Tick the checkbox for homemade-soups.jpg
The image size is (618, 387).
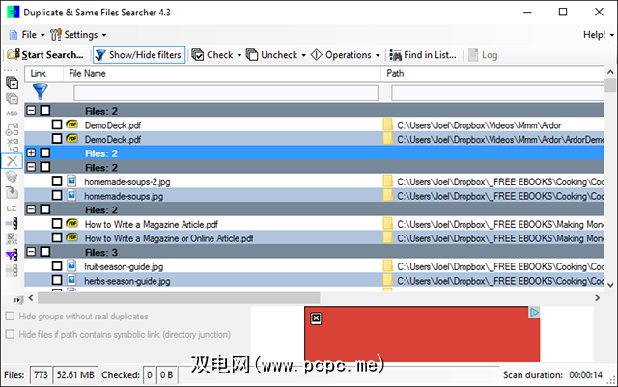(x=57, y=195)
